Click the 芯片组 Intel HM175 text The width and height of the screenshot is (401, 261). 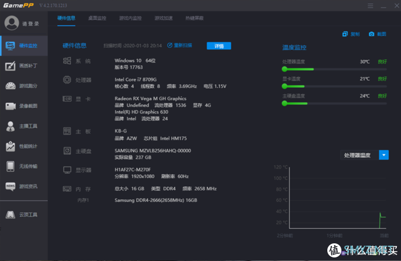coord(165,138)
